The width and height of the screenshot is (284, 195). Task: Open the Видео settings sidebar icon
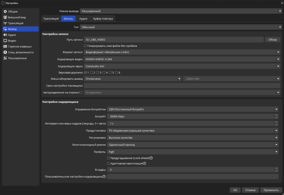[x=5, y=40]
